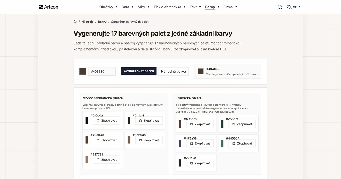Expand the Firma menu arrow
341x179 pixels.
236,7
